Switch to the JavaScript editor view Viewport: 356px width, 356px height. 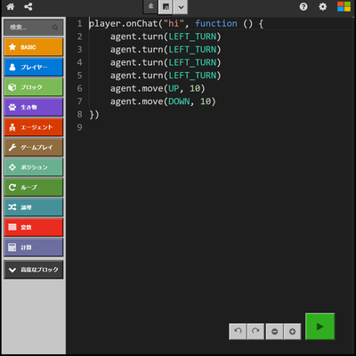click(x=166, y=7)
